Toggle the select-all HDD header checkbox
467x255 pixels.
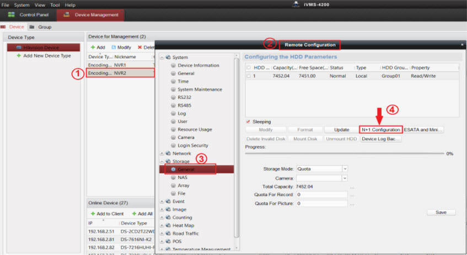coord(248,67)
